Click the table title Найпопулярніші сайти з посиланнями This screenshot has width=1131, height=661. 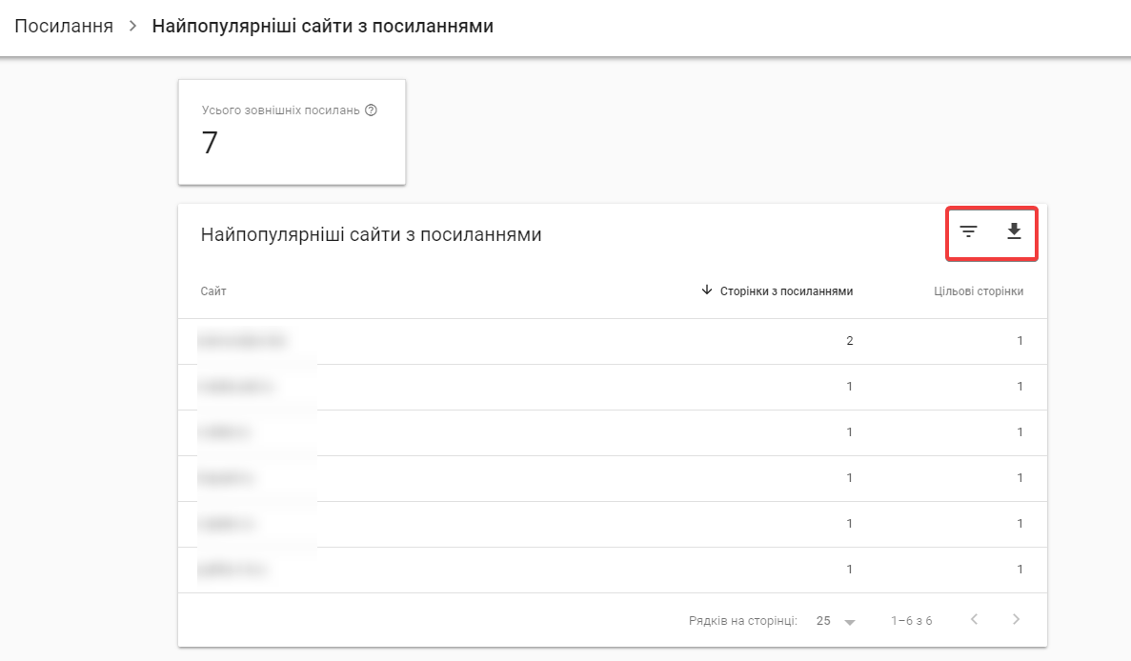pyautogui.click(x=371, y=235)
